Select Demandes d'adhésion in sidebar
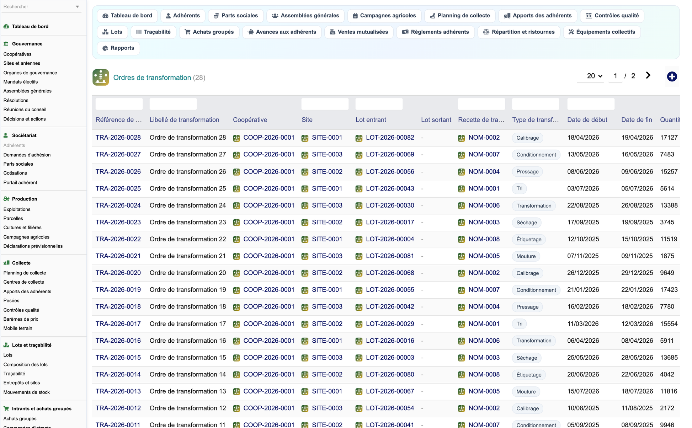Image resolution: width=692 pixels, height=428 pixels. point(27,155)
